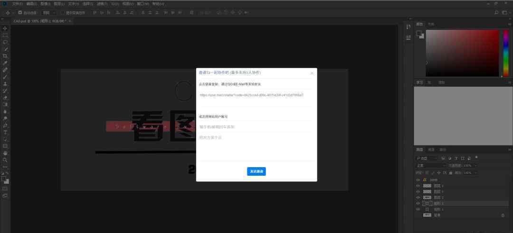The width and height of the screenshot is (513, 233).
Task: Select the Horizontal Type tool
Action: [x=5, y=133]
